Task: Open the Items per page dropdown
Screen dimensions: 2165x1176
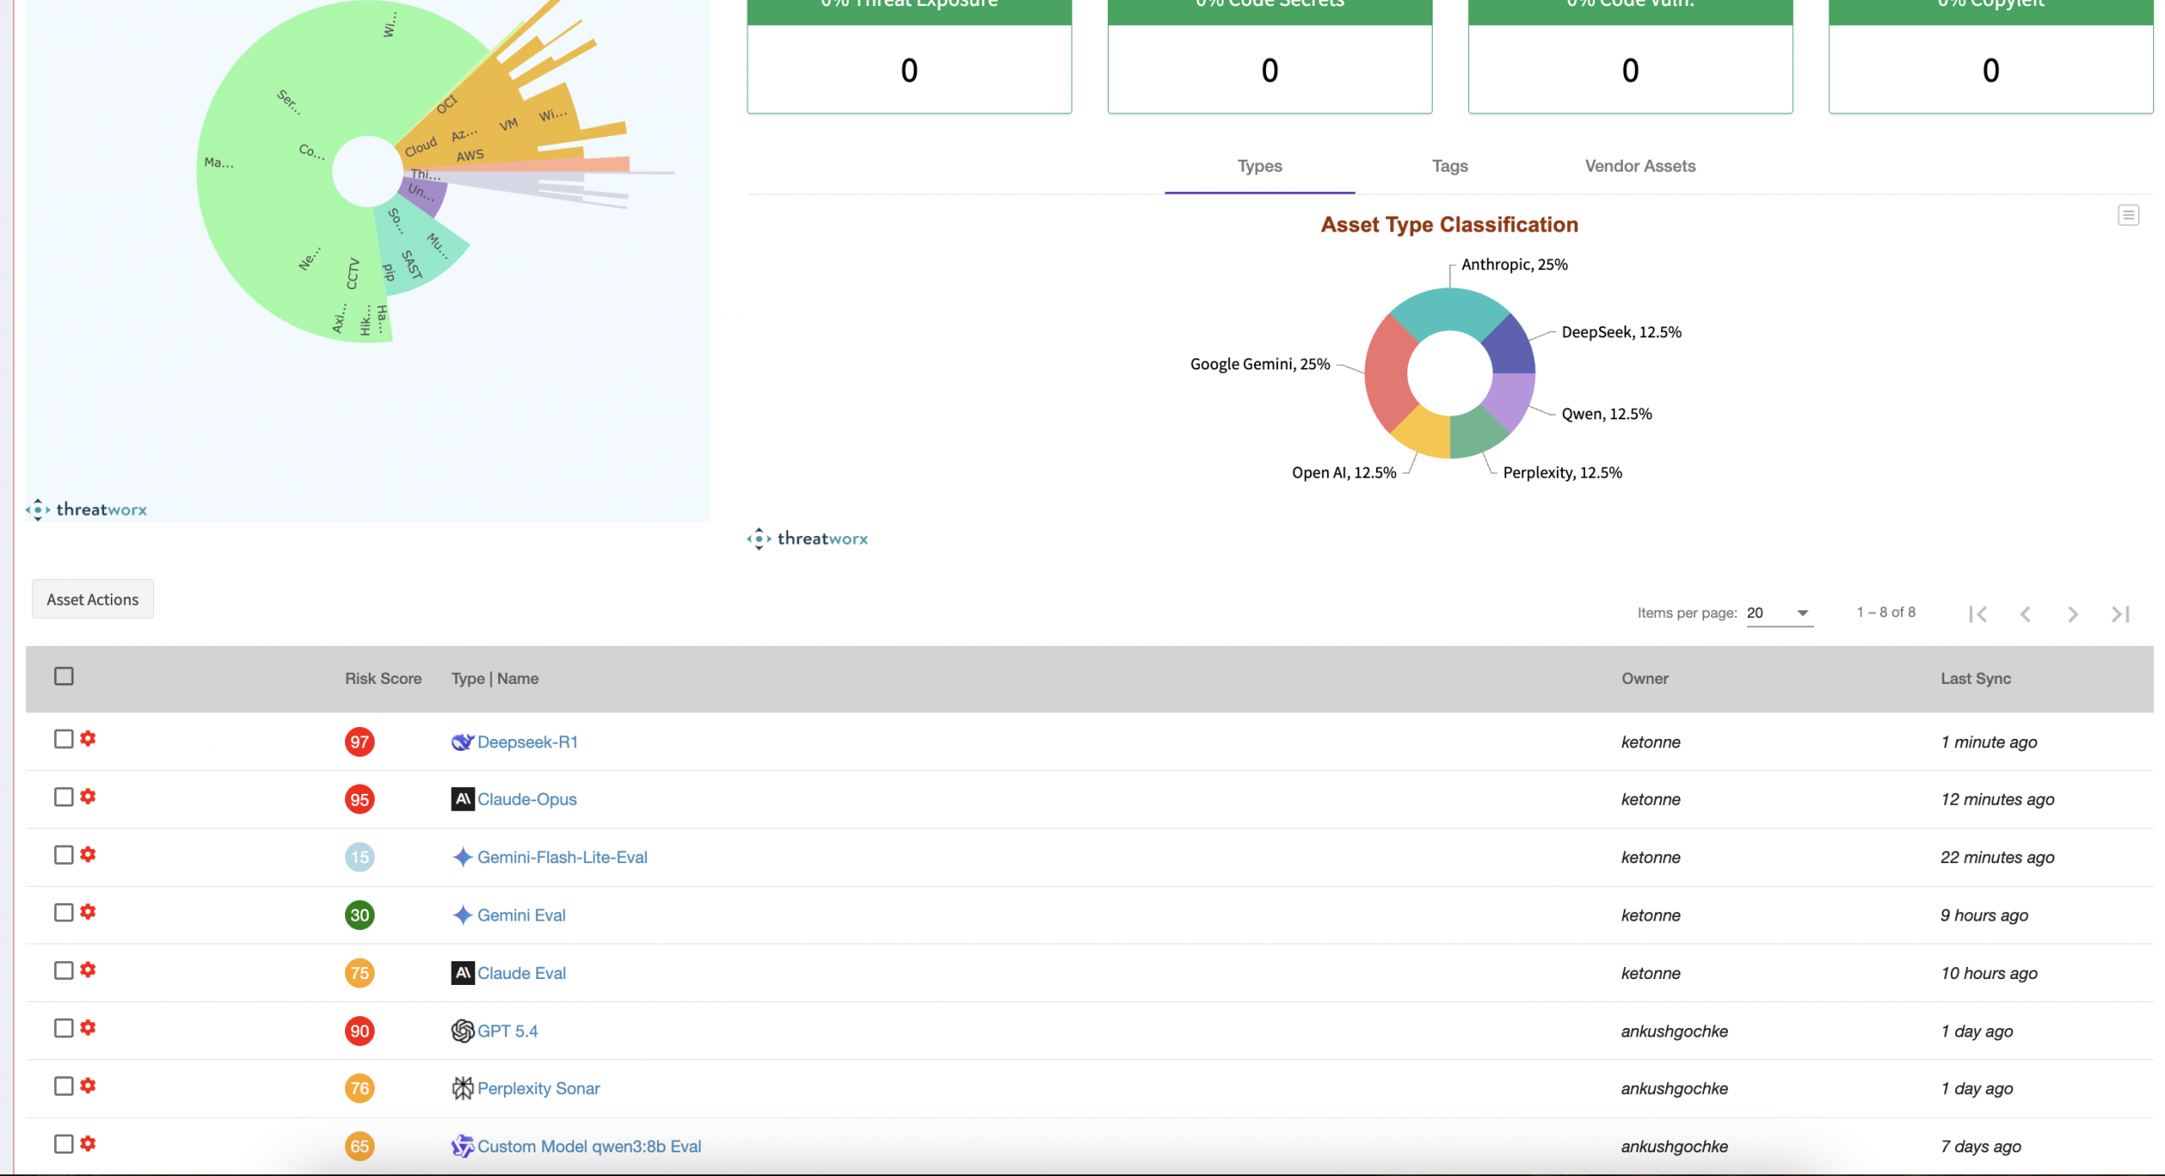Action: [x=1779, y=613]
